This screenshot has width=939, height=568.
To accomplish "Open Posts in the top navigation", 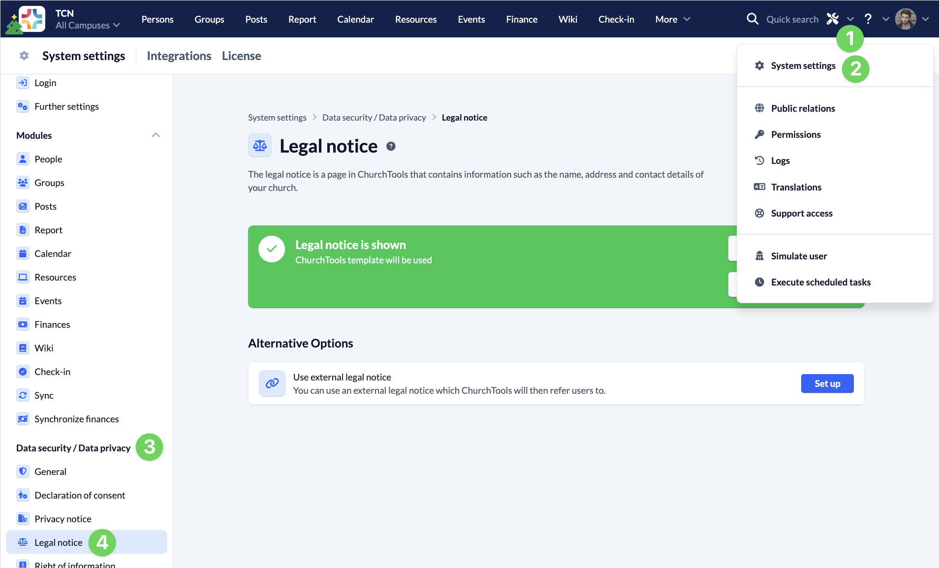I will pos(256,19).
